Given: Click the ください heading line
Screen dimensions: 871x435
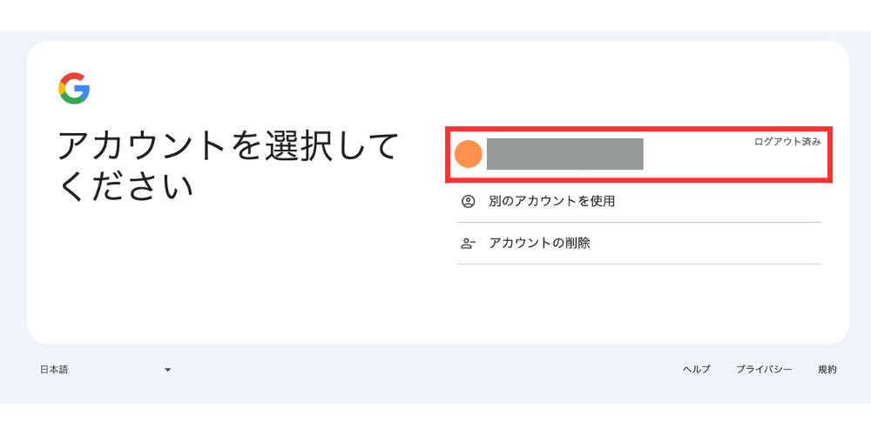Looking at the screenshot, I should point(125,186).
